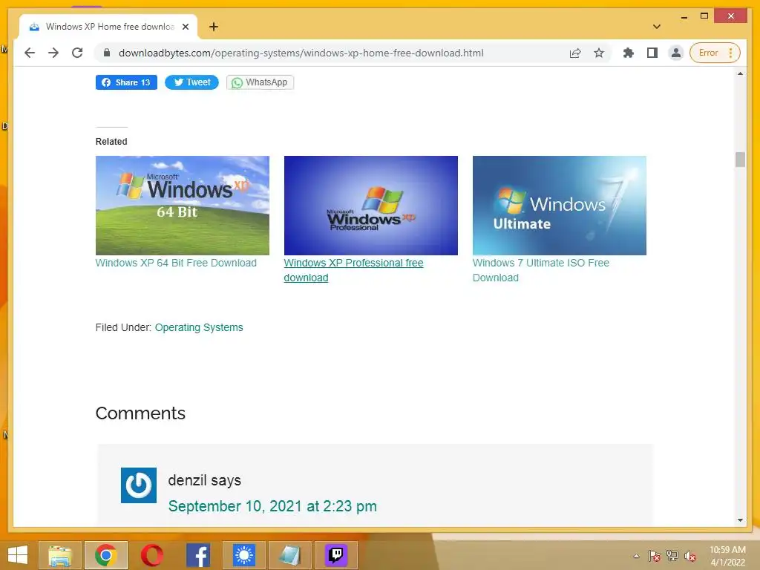Switch to Google Chrome in the taskbar

tap(106, 555)
